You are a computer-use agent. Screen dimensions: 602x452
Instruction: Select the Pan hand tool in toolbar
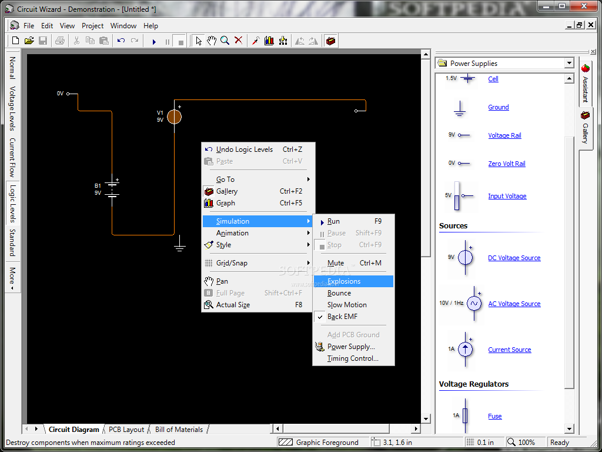click(x=212, y=41)
